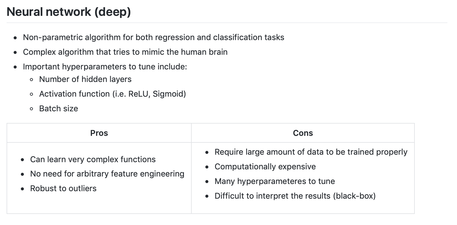The height and width of the screenshot is (225, 457).
Task: Click the word "Sigmoid" in the sub-list
Action: pyautogui.click(x=168, y=94)
